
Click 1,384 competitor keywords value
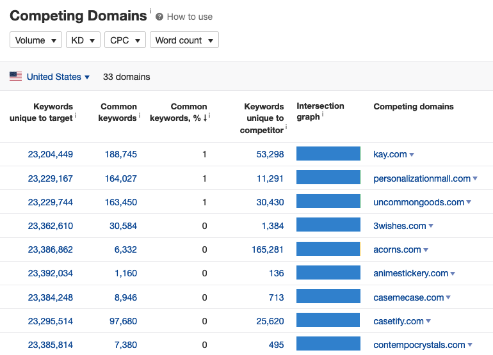click(273, 226)
